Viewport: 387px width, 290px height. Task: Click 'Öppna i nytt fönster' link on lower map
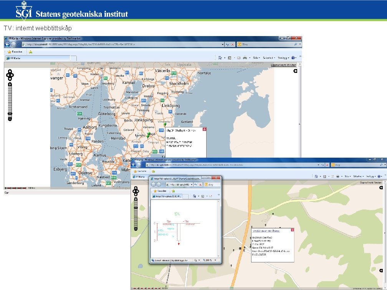[x=371, y=183]
